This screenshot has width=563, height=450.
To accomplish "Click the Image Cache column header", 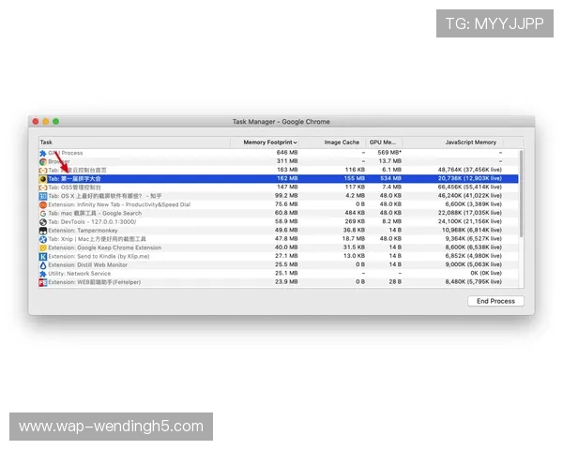I will [341, 142].
